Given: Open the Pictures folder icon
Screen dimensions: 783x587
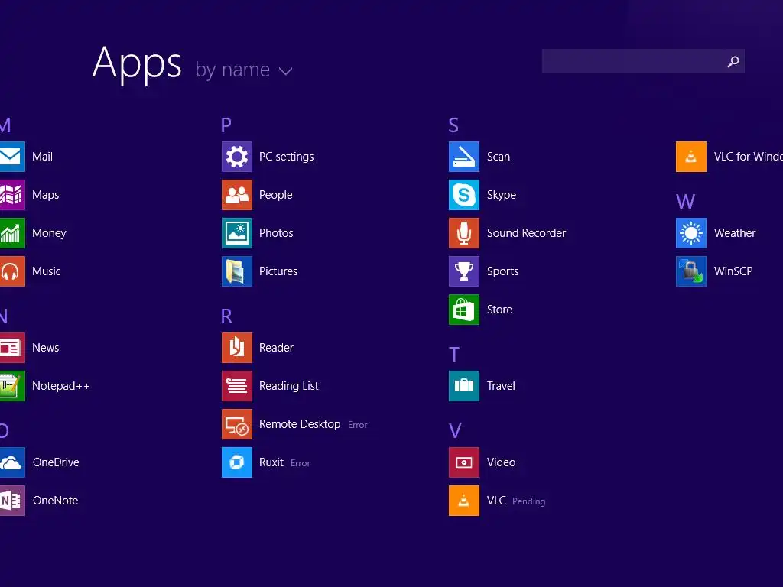Looking at the screenshot, I should [x=237, y=271].
